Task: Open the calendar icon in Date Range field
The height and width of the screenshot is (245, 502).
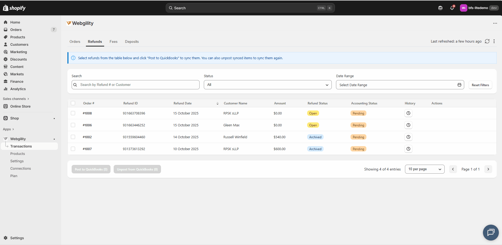Action: pyautogui.click(x=459, y=85)
